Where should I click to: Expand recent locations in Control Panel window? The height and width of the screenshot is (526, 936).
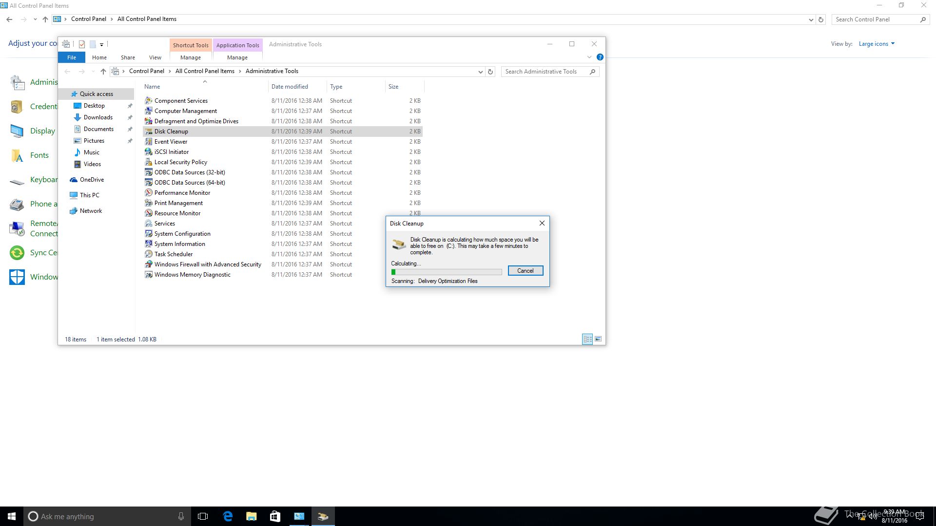click(x=35, y=19)
